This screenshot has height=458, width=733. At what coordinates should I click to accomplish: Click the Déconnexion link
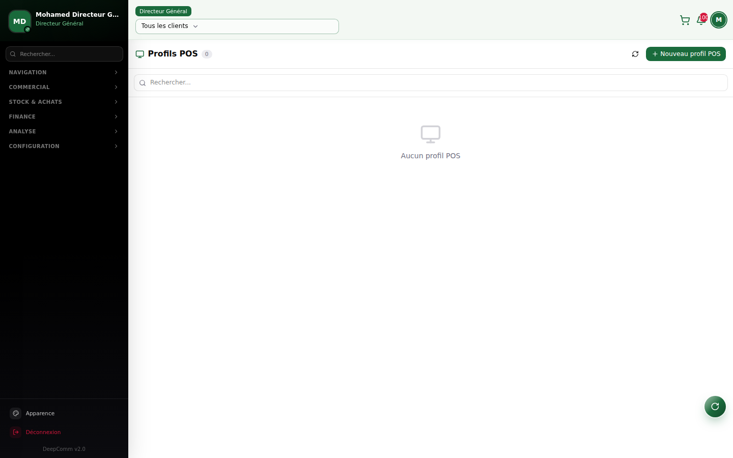coord(43,432)
